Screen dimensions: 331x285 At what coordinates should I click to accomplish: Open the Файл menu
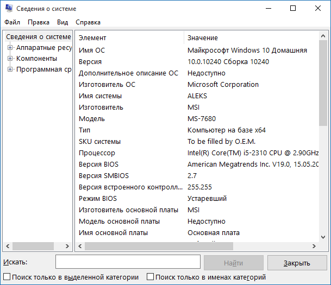(12, 22)
